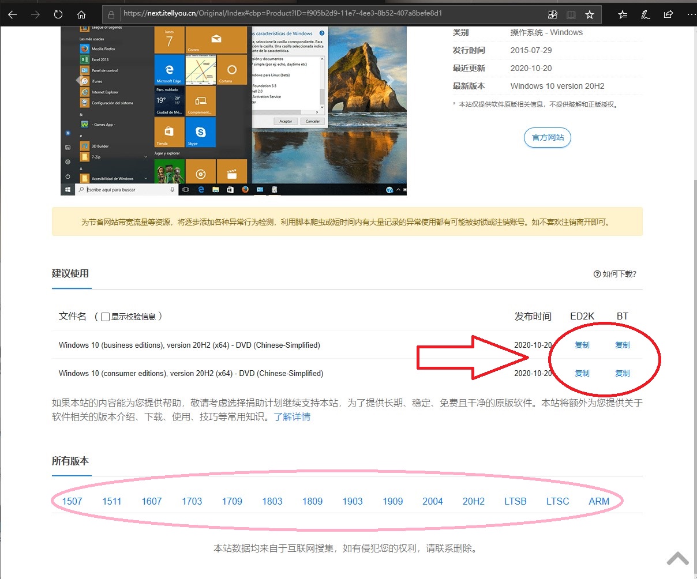Image resolution: width=697 pixels, height=579 pixels.
Task: Click the 建议使用 section heading
Action: [70, 273]
